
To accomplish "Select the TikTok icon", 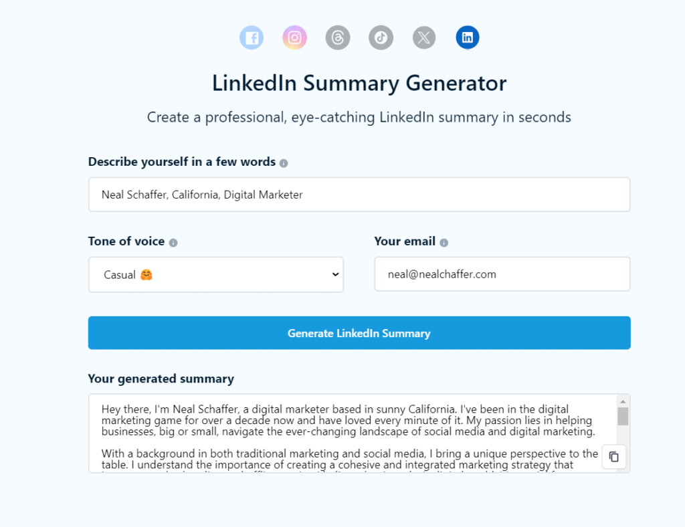I will pyautogui.click(x=381, y=37).
